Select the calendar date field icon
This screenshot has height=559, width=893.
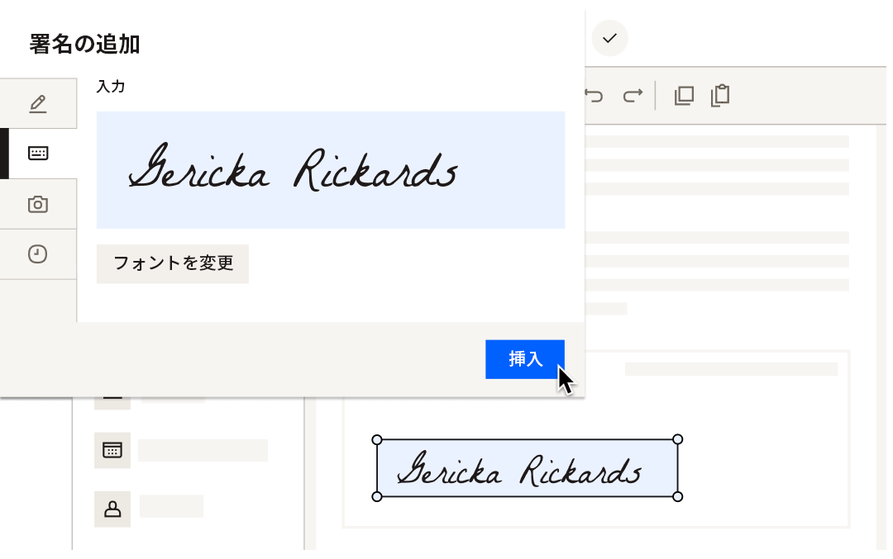[x=112, y=450]
